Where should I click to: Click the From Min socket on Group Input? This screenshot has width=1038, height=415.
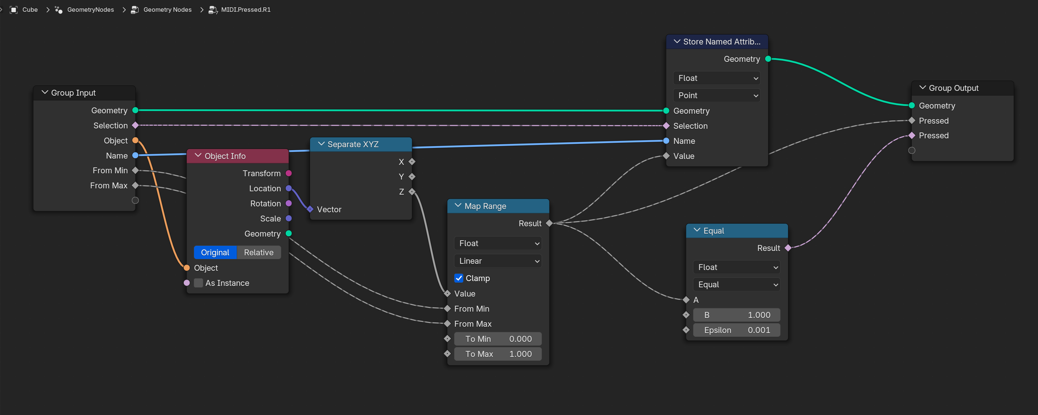136,170
